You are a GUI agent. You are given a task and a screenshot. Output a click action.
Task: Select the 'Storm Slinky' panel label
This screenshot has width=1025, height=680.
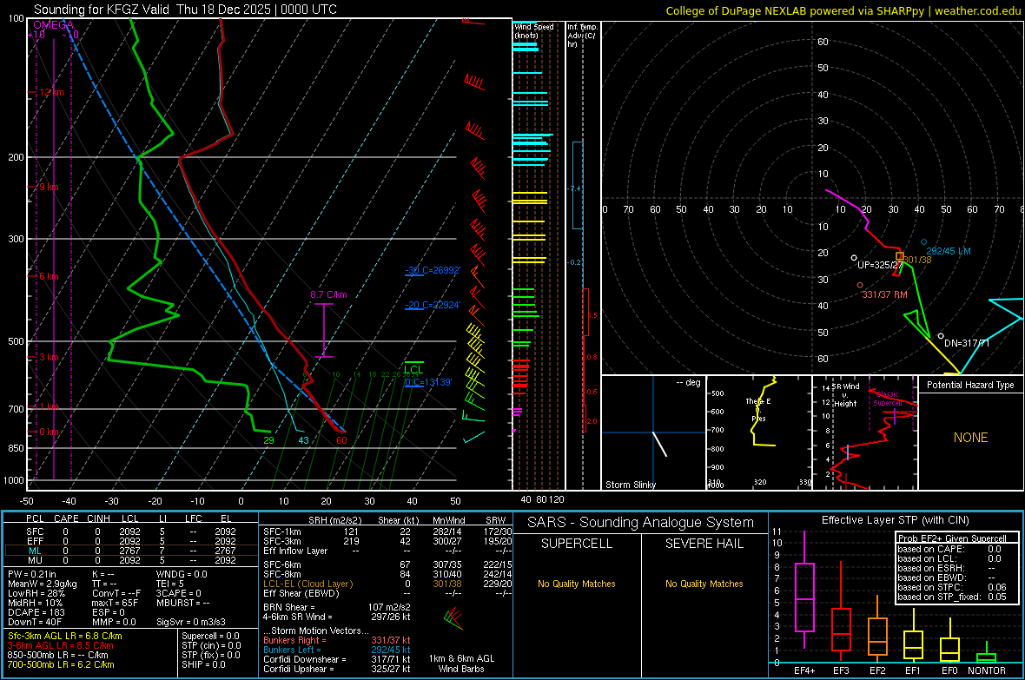[x=630, y=485]
